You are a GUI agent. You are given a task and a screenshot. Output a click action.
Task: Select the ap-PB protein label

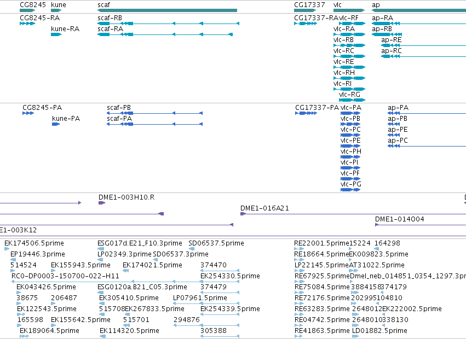pos(398,119)
